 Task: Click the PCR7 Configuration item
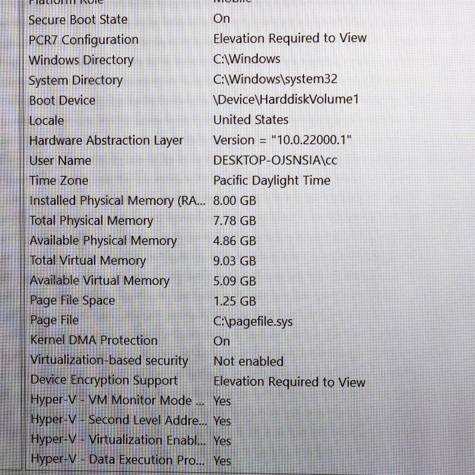(x=83, y=40)
